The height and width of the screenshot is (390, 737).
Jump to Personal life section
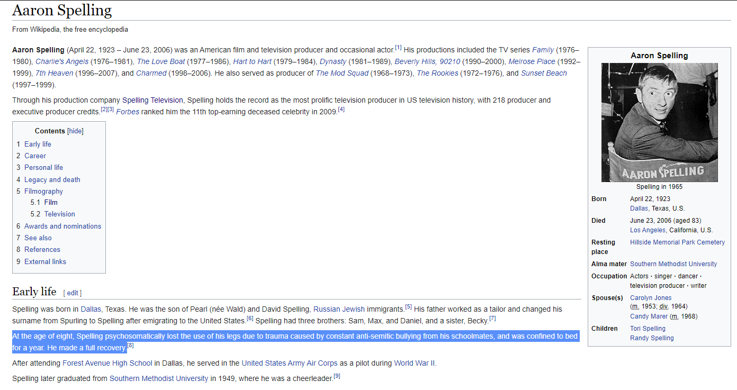click(x=43, y=167)
